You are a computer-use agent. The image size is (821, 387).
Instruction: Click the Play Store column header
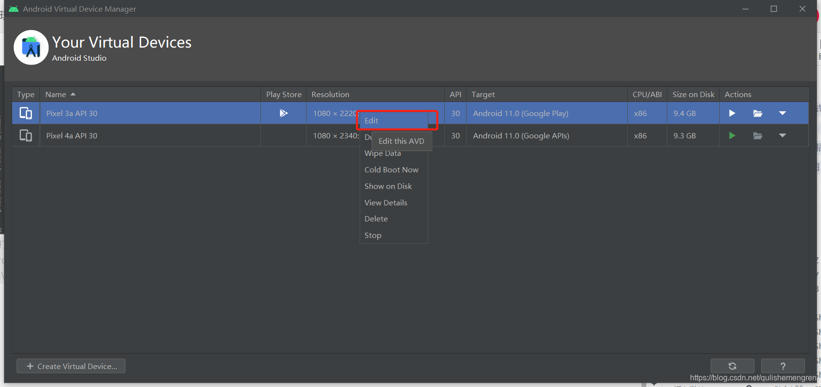click(x=284, y=94)
